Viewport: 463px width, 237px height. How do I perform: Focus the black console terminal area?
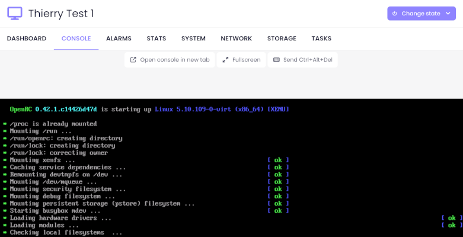pyautogui.click(x=231, y=168)
